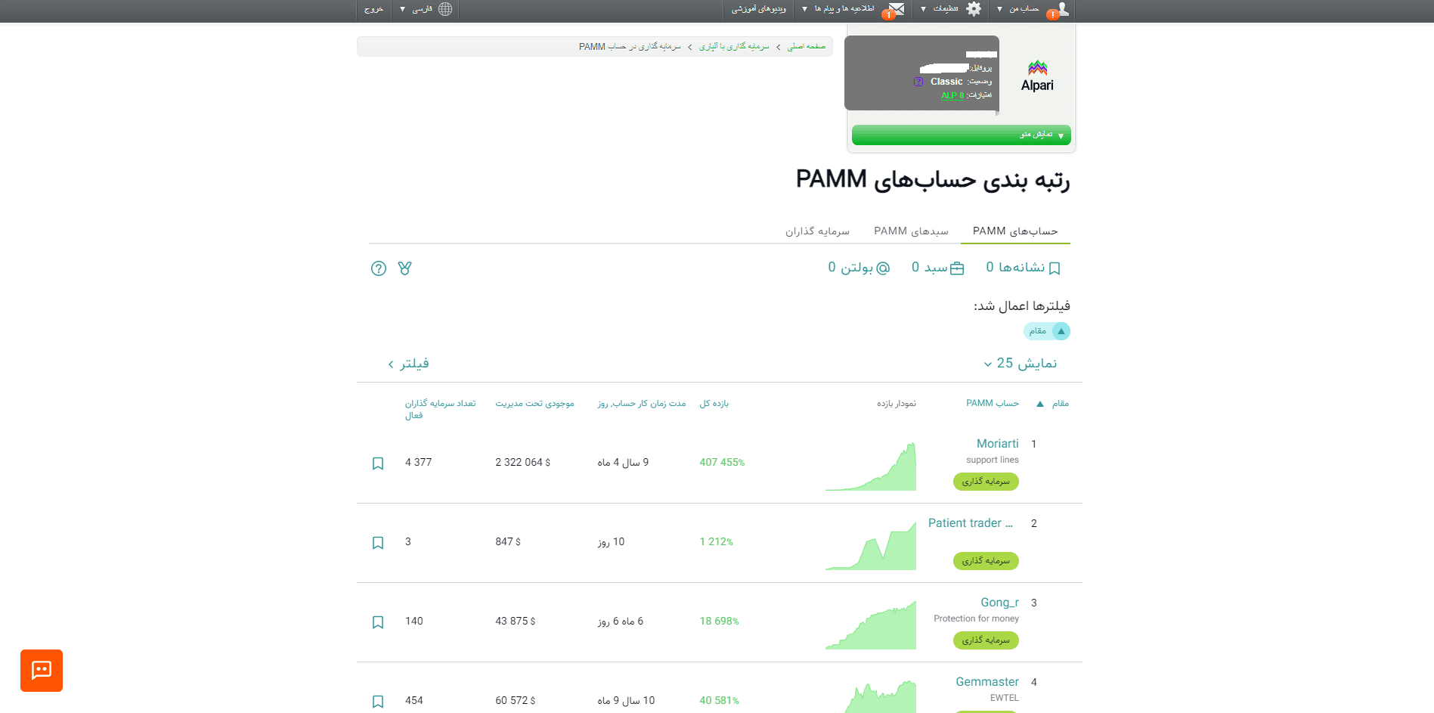
Task: Switch to حساب‌های PAMM tab
Action: point(1015,231)
